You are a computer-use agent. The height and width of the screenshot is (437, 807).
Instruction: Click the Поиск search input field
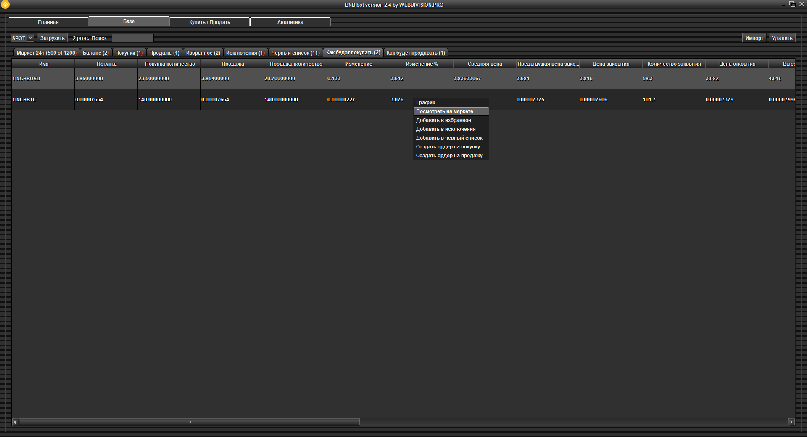[x=132, y=38]
